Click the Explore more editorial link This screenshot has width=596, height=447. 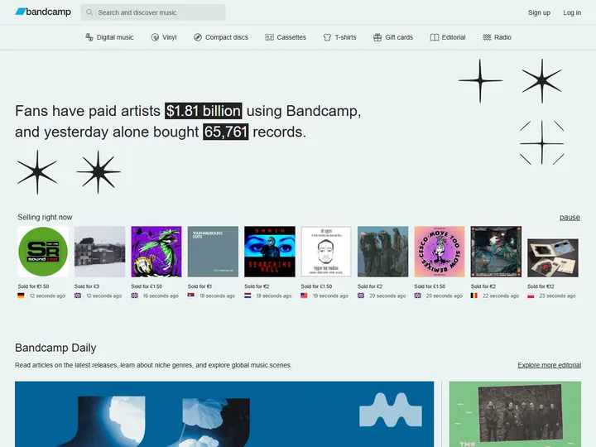point(550,365)
